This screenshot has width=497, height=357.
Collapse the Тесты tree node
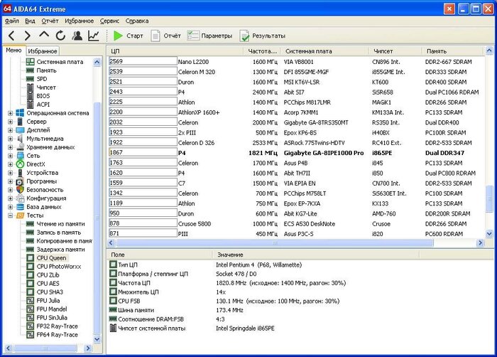pyautogui.click(x=10, y=215)
